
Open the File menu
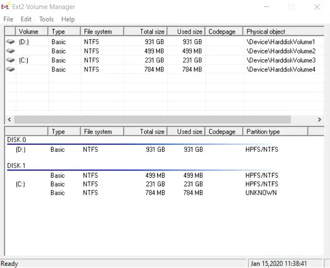[x=8, y=19]
